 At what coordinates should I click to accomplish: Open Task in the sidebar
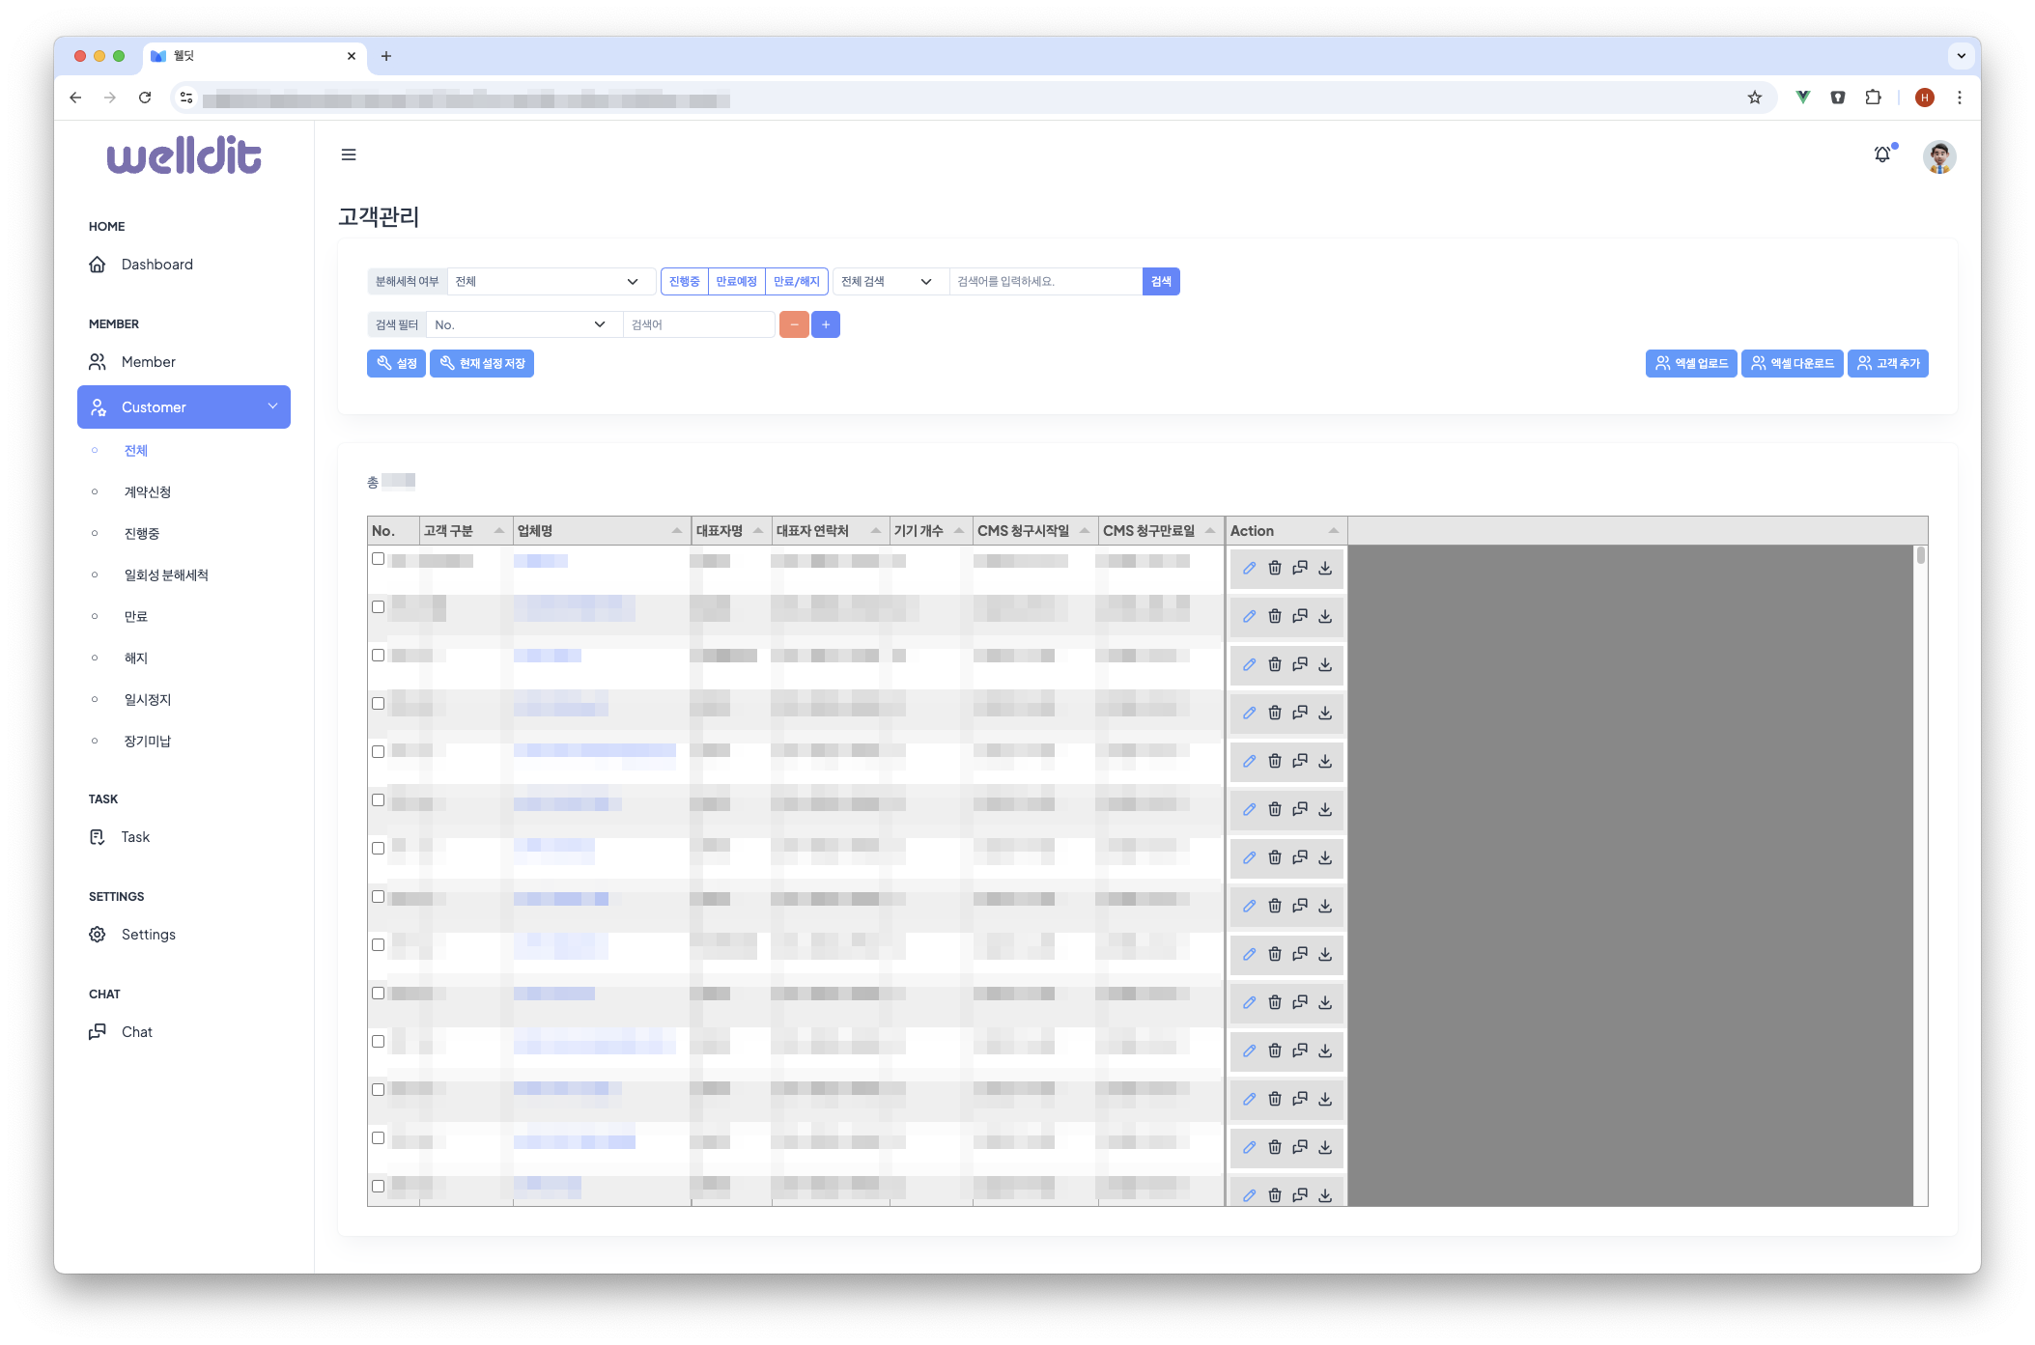(135, 837)
